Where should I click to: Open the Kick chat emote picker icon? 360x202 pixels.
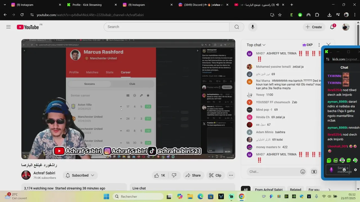(x=344, y=170)
